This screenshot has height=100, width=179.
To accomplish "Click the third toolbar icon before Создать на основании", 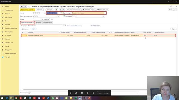I will point(64,10).
